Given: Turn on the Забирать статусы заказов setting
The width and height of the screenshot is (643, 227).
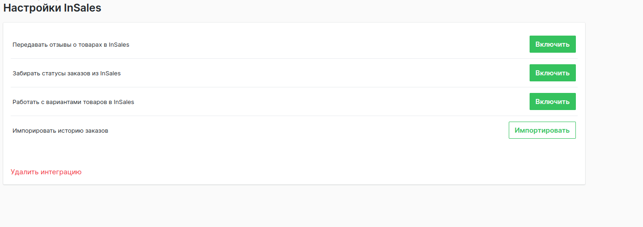Looking at the screenshot, I should click(552, 73).
